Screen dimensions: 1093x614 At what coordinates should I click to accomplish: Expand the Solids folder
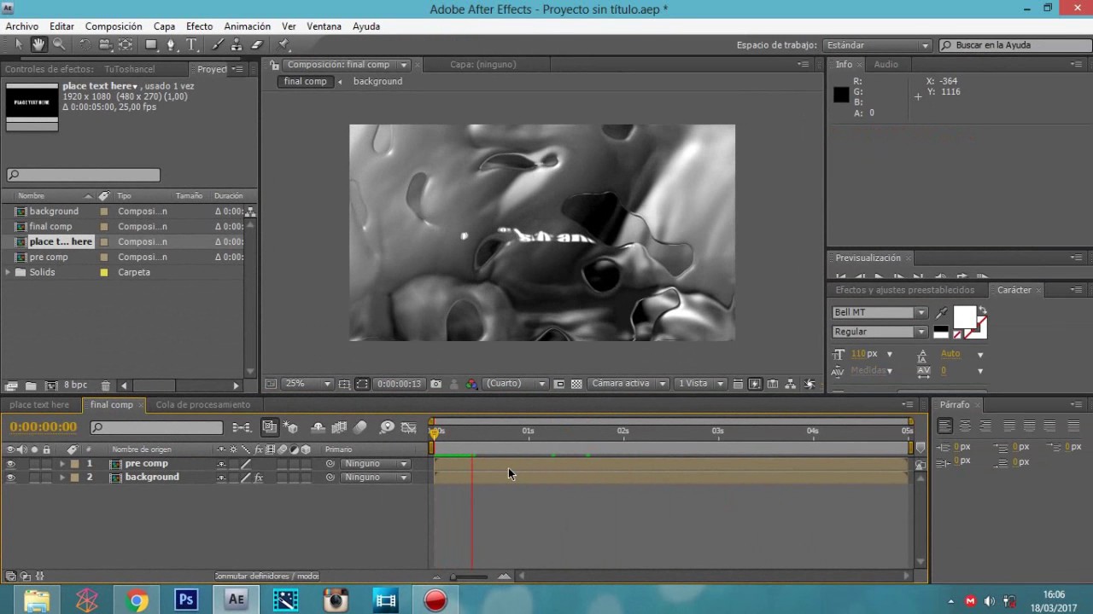pos(9,272)
